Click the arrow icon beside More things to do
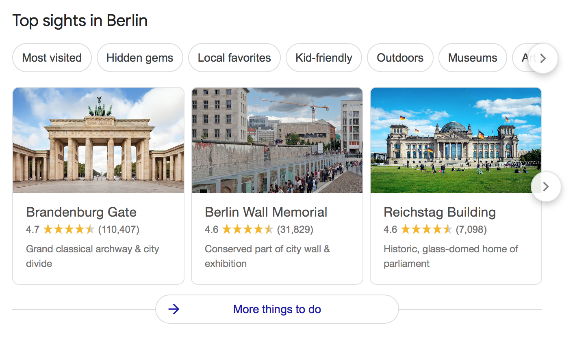This screenshot has width=573, height=344. tap(174, 310)
